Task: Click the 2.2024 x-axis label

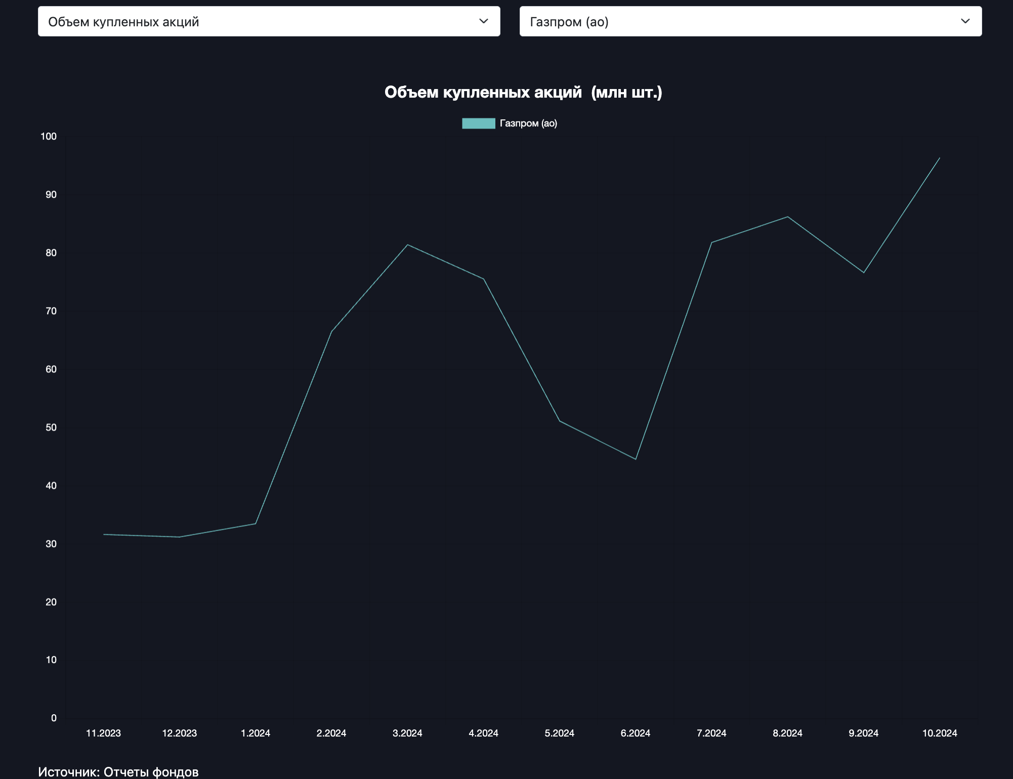Action: pos(331,733)
